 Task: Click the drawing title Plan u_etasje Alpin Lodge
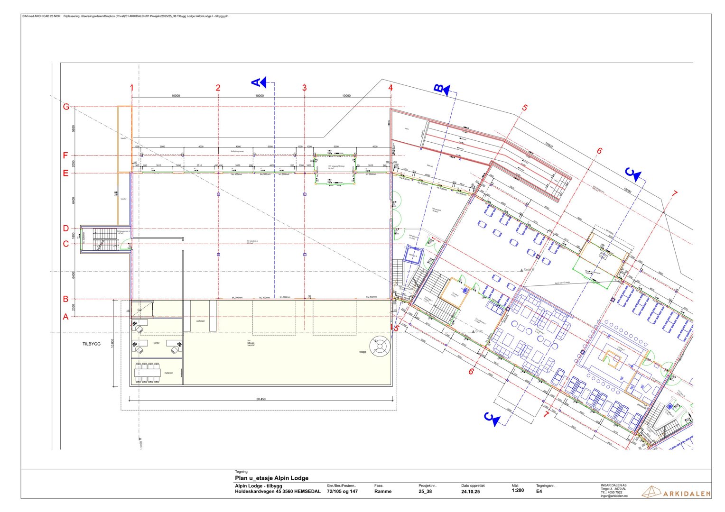(x=271, y=478)
